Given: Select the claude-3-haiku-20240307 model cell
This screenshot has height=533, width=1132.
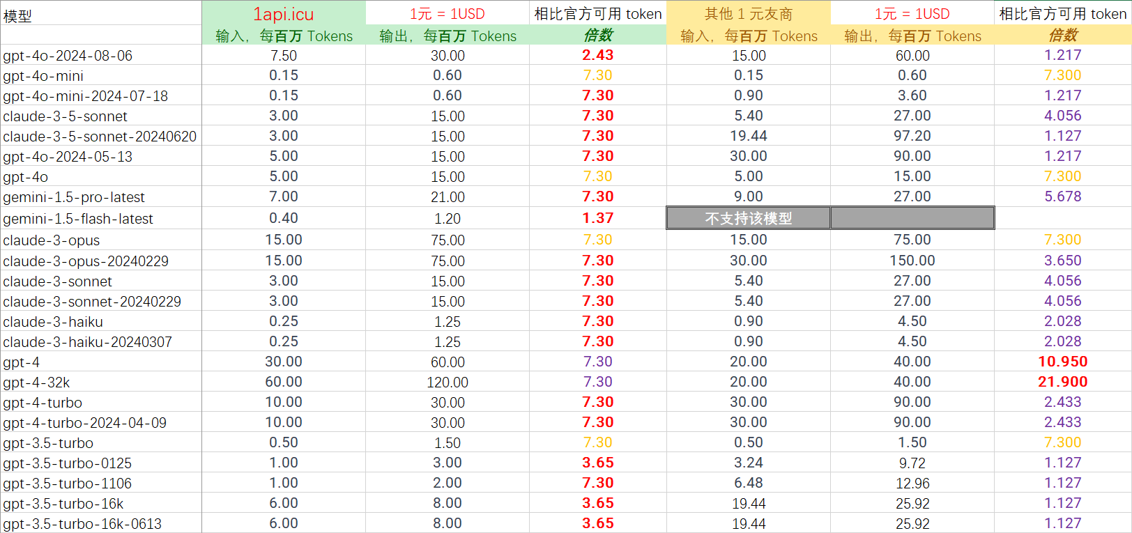Looking at the screenshot, I should 101,341.
